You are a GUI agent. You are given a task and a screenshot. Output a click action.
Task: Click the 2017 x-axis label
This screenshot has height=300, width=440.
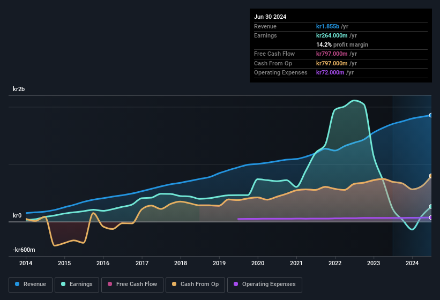[x=142, y=263]
